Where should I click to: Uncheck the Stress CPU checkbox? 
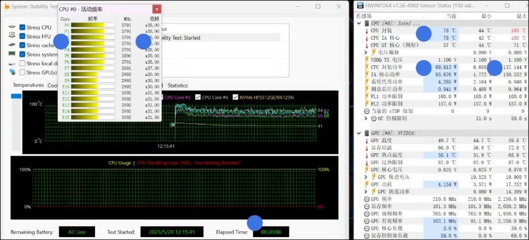coord(23,27)
